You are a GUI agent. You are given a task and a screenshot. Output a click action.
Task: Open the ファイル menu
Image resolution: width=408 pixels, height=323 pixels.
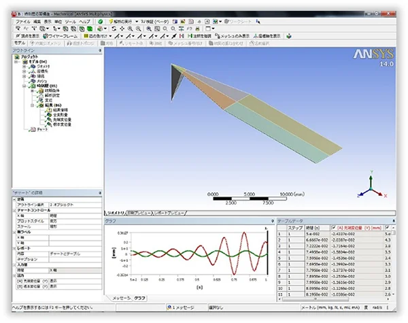[x=23, y=22]
